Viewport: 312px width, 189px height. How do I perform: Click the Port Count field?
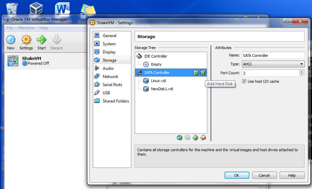270,73
